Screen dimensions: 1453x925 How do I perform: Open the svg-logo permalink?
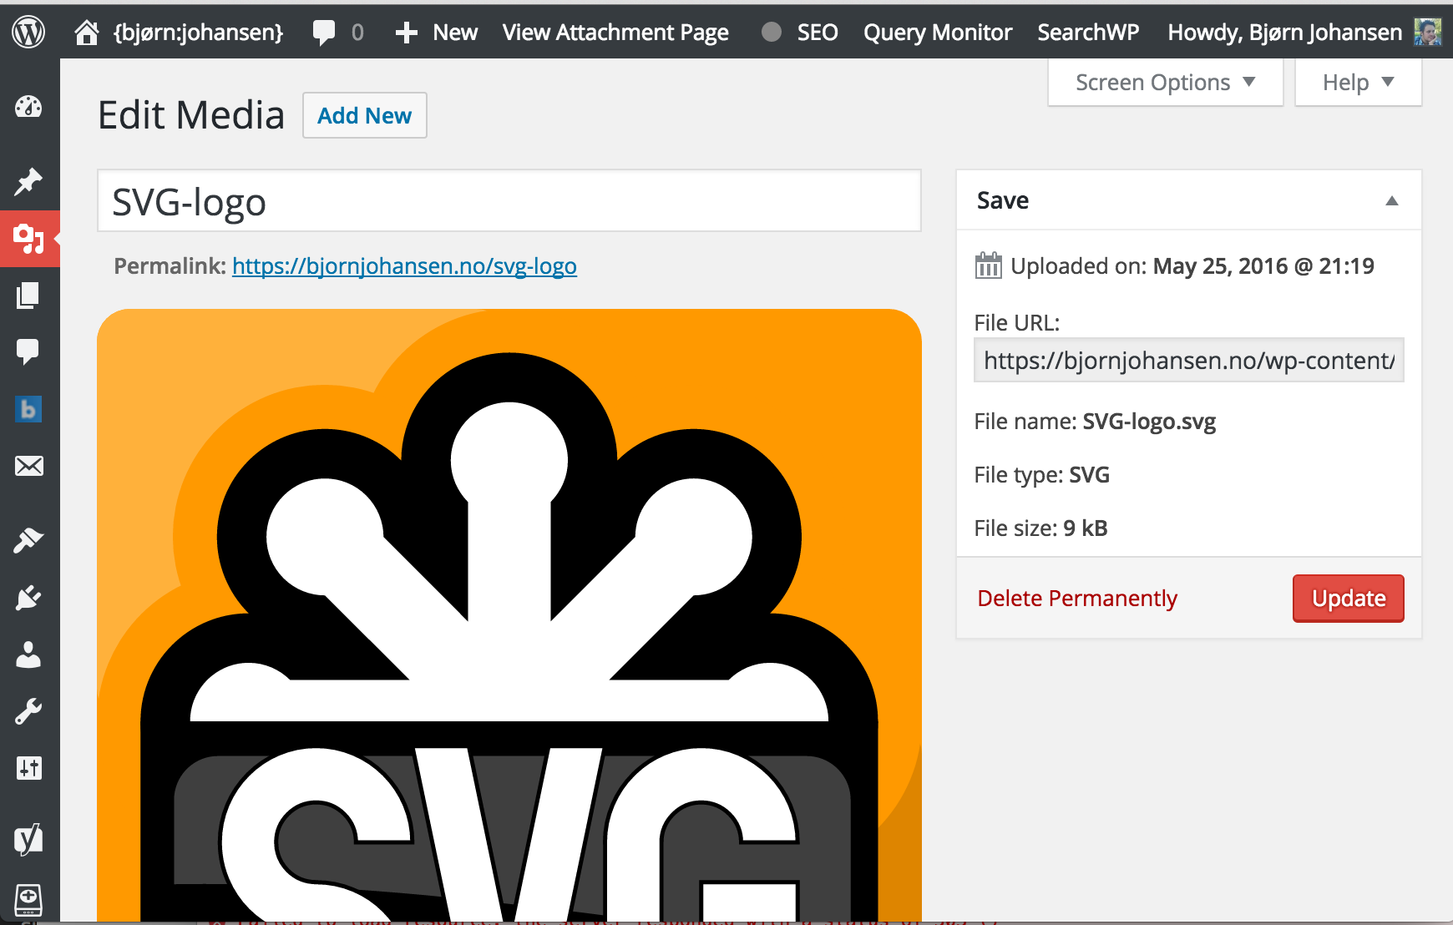[404, 265]
